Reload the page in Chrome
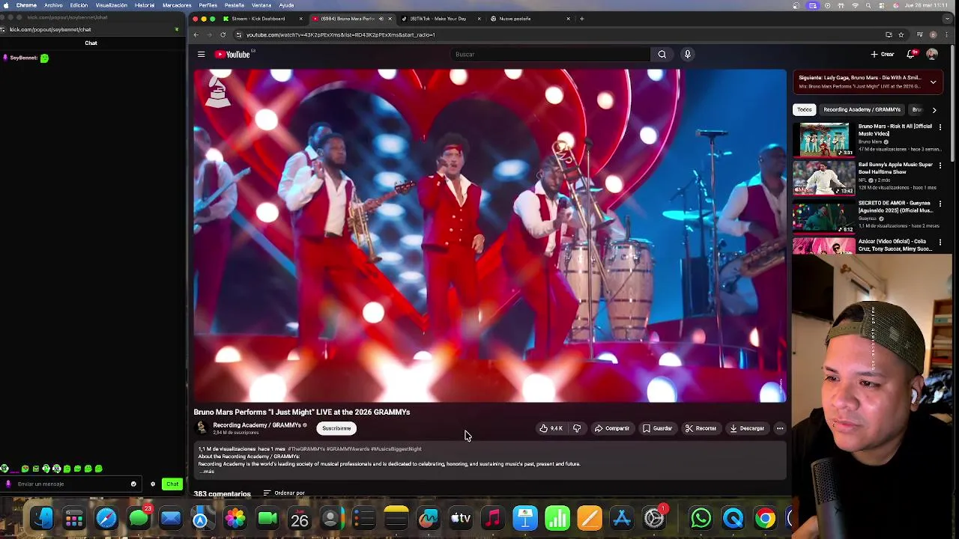 pyautogui.click(x=223, y=34)
